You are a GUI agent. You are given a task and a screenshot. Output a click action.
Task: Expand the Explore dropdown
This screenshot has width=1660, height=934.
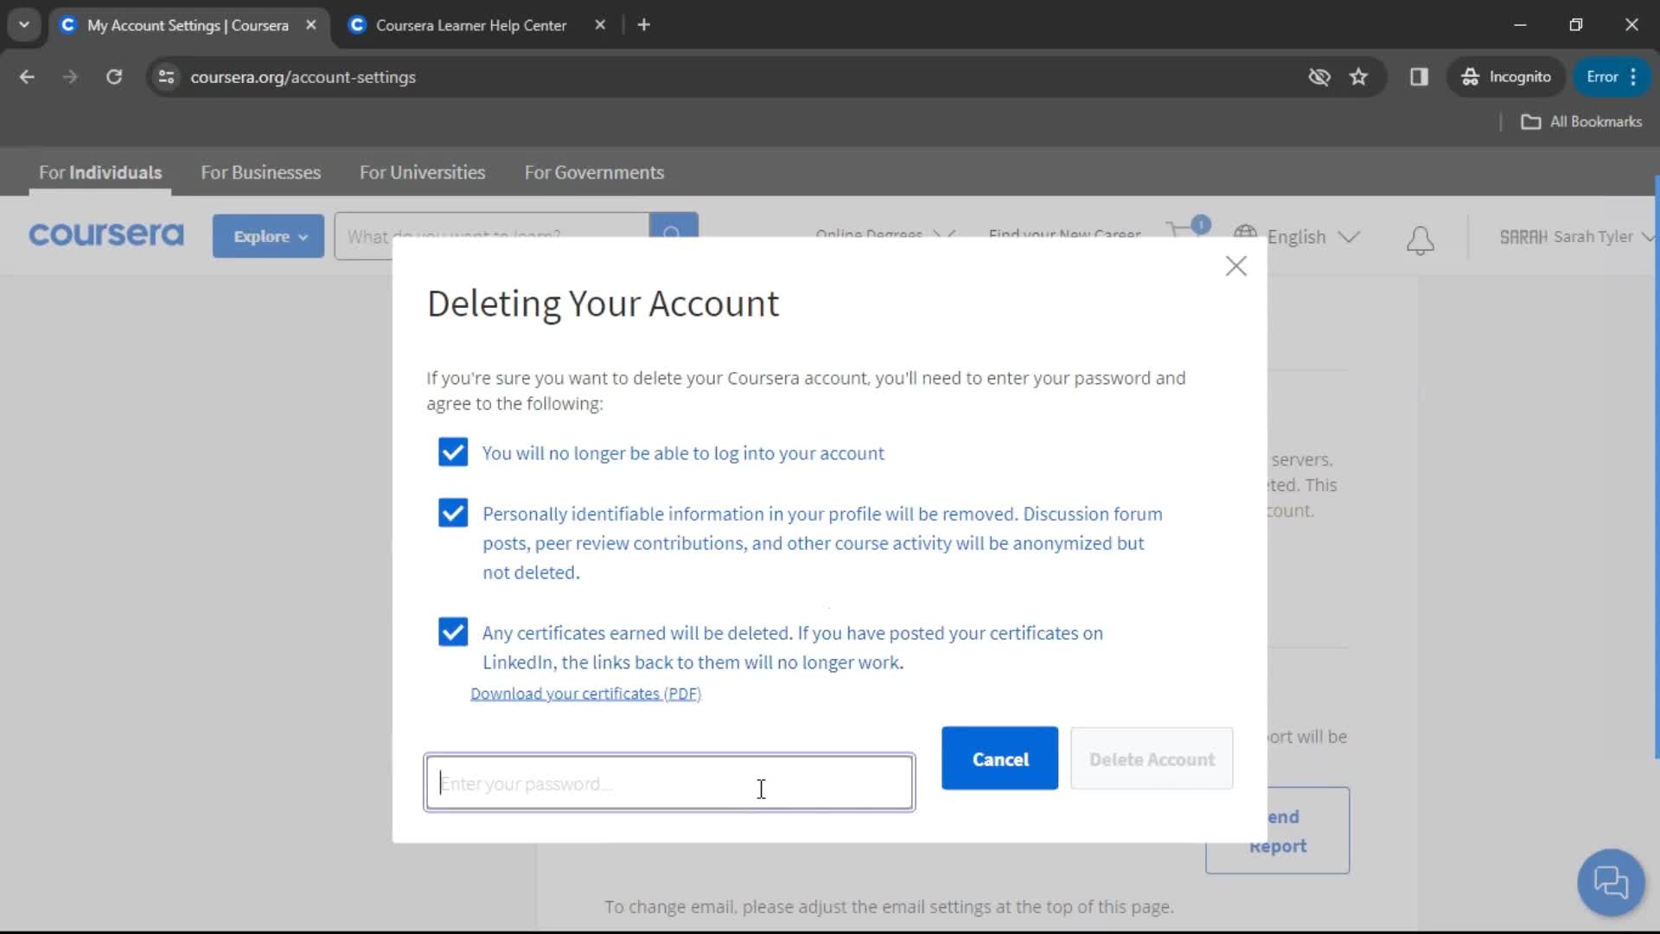tap(269, 236)
